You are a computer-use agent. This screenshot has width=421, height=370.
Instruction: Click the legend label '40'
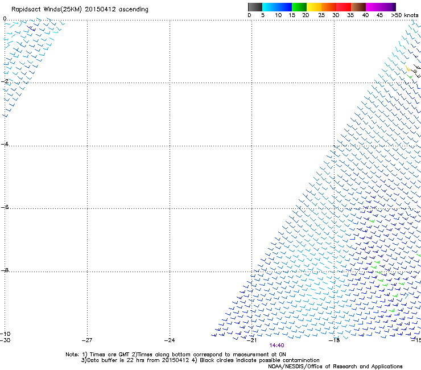tap(365, 15)
